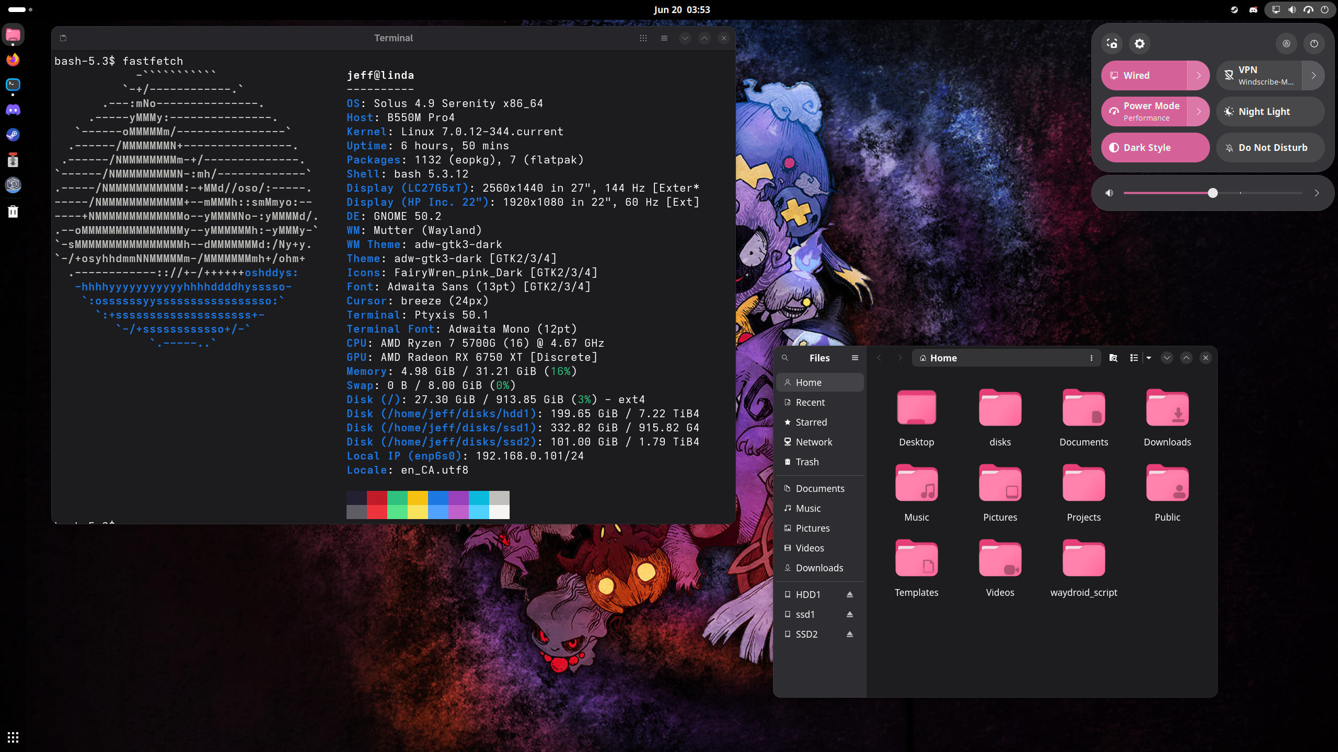Select Home in Files sidebar
Viewport: 1338px width, 752px height.
(x=820, y=382)
